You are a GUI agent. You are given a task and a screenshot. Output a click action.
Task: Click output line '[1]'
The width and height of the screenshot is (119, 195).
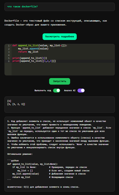pos(9,101)
